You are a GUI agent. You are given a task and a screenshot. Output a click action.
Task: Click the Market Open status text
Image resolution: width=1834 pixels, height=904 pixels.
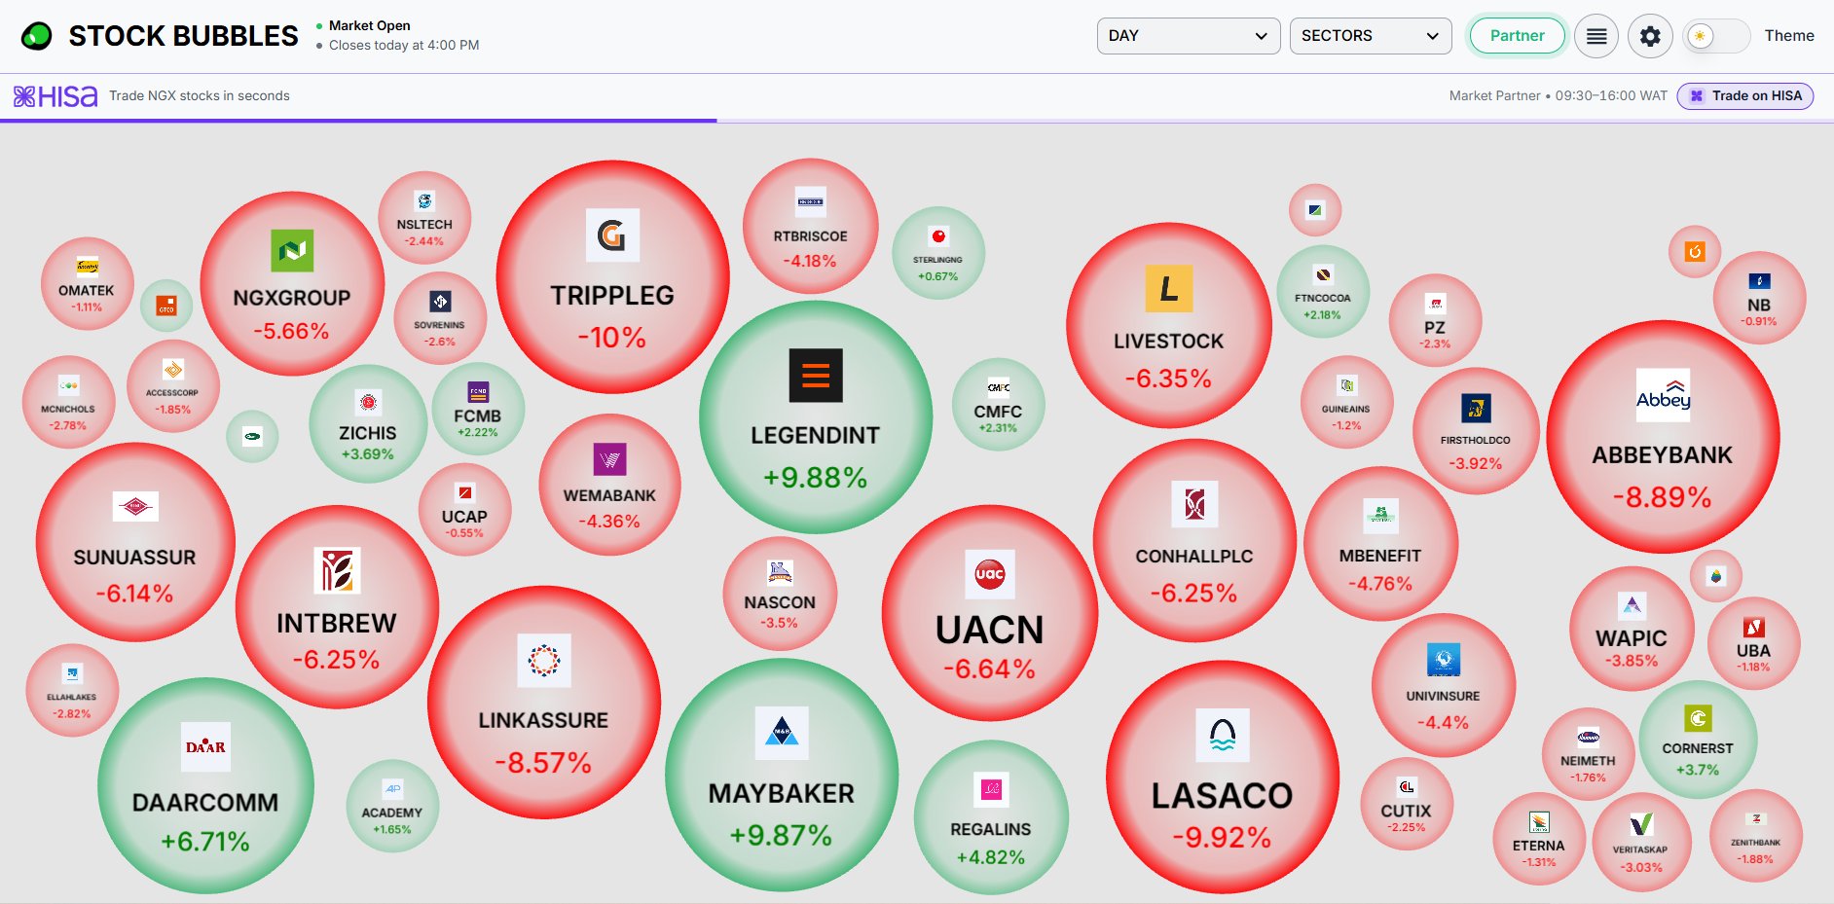click(370, 25)
